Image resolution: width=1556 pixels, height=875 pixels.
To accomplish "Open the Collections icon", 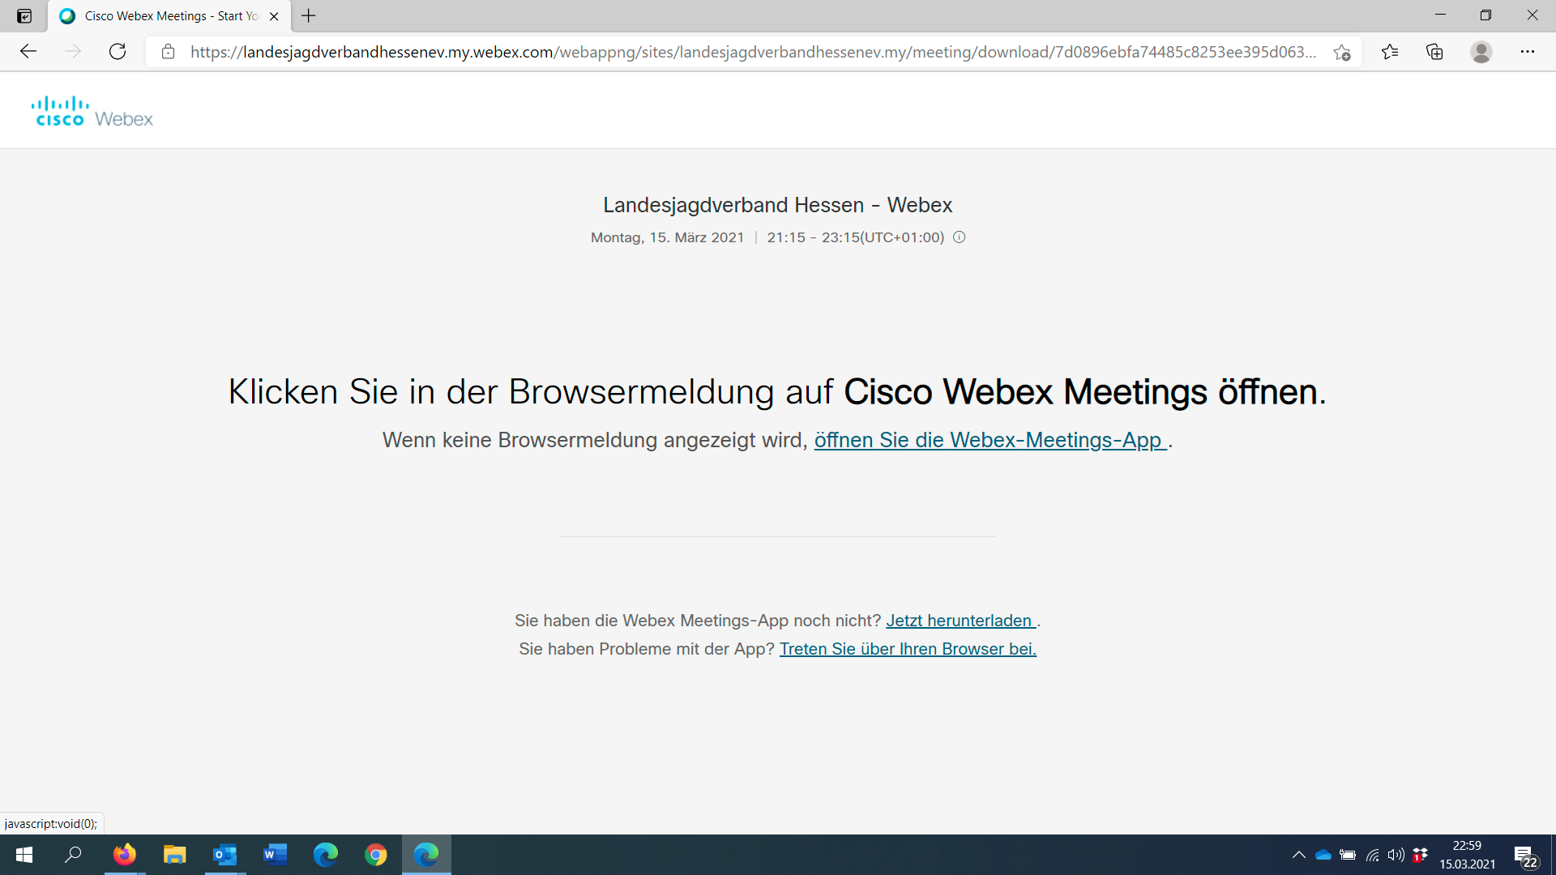I will 1434,52.
